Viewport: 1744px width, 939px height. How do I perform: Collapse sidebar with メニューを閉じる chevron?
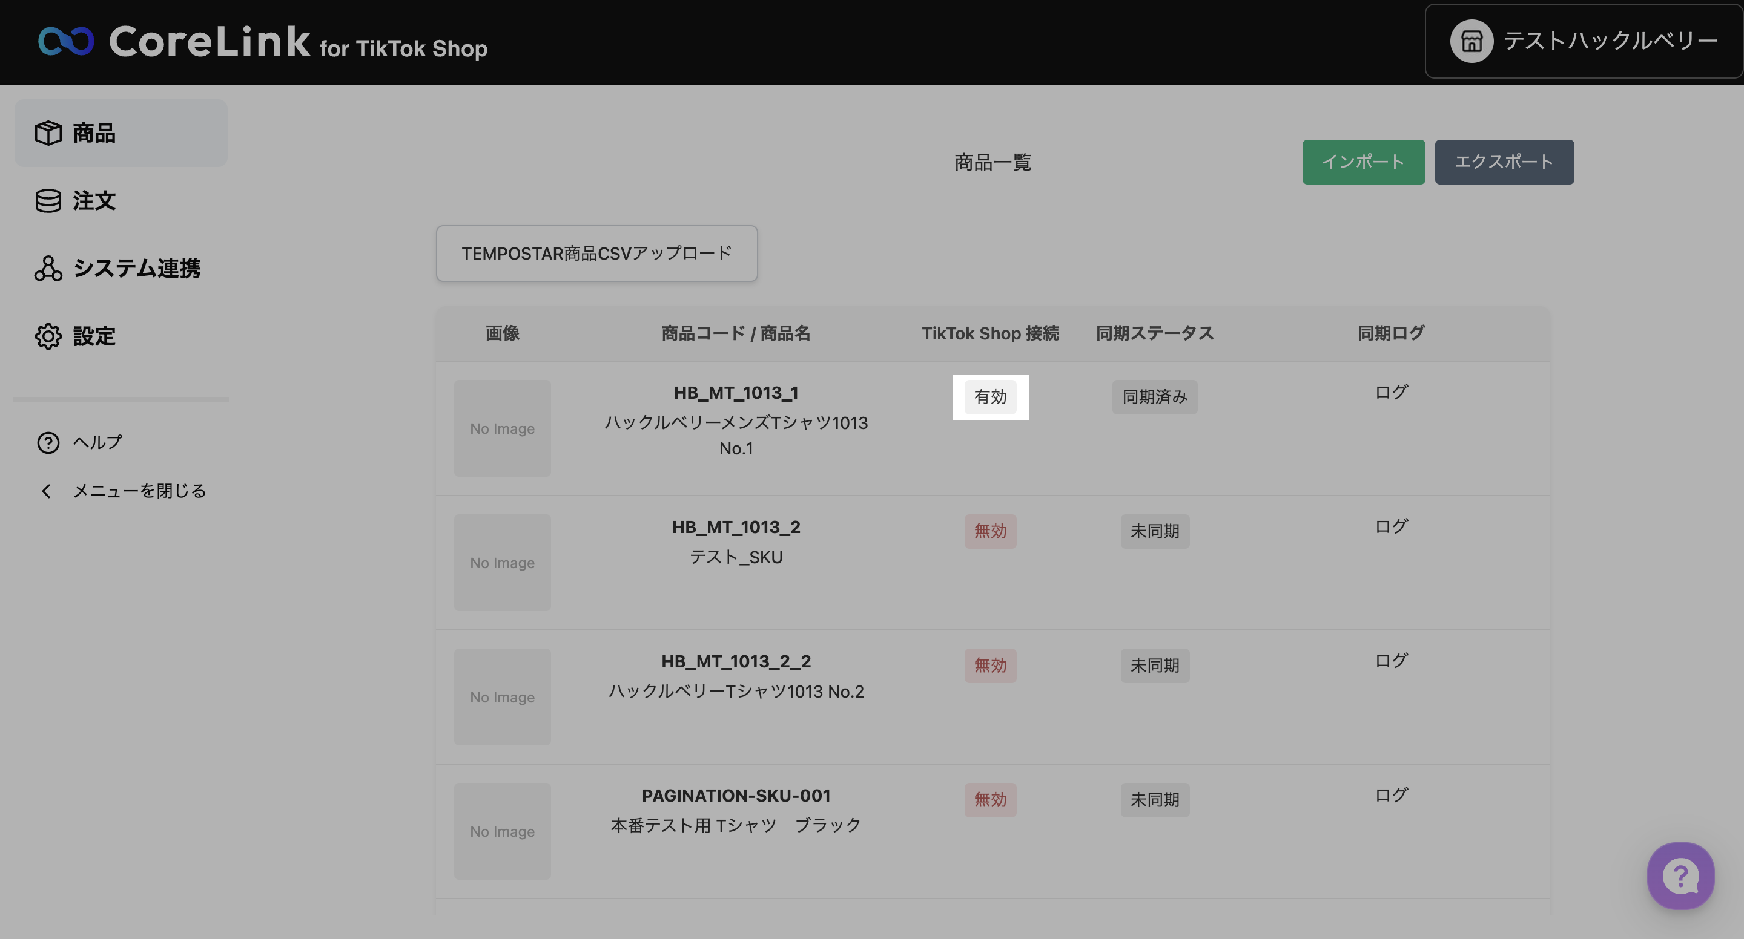click(x=46, y=491)
